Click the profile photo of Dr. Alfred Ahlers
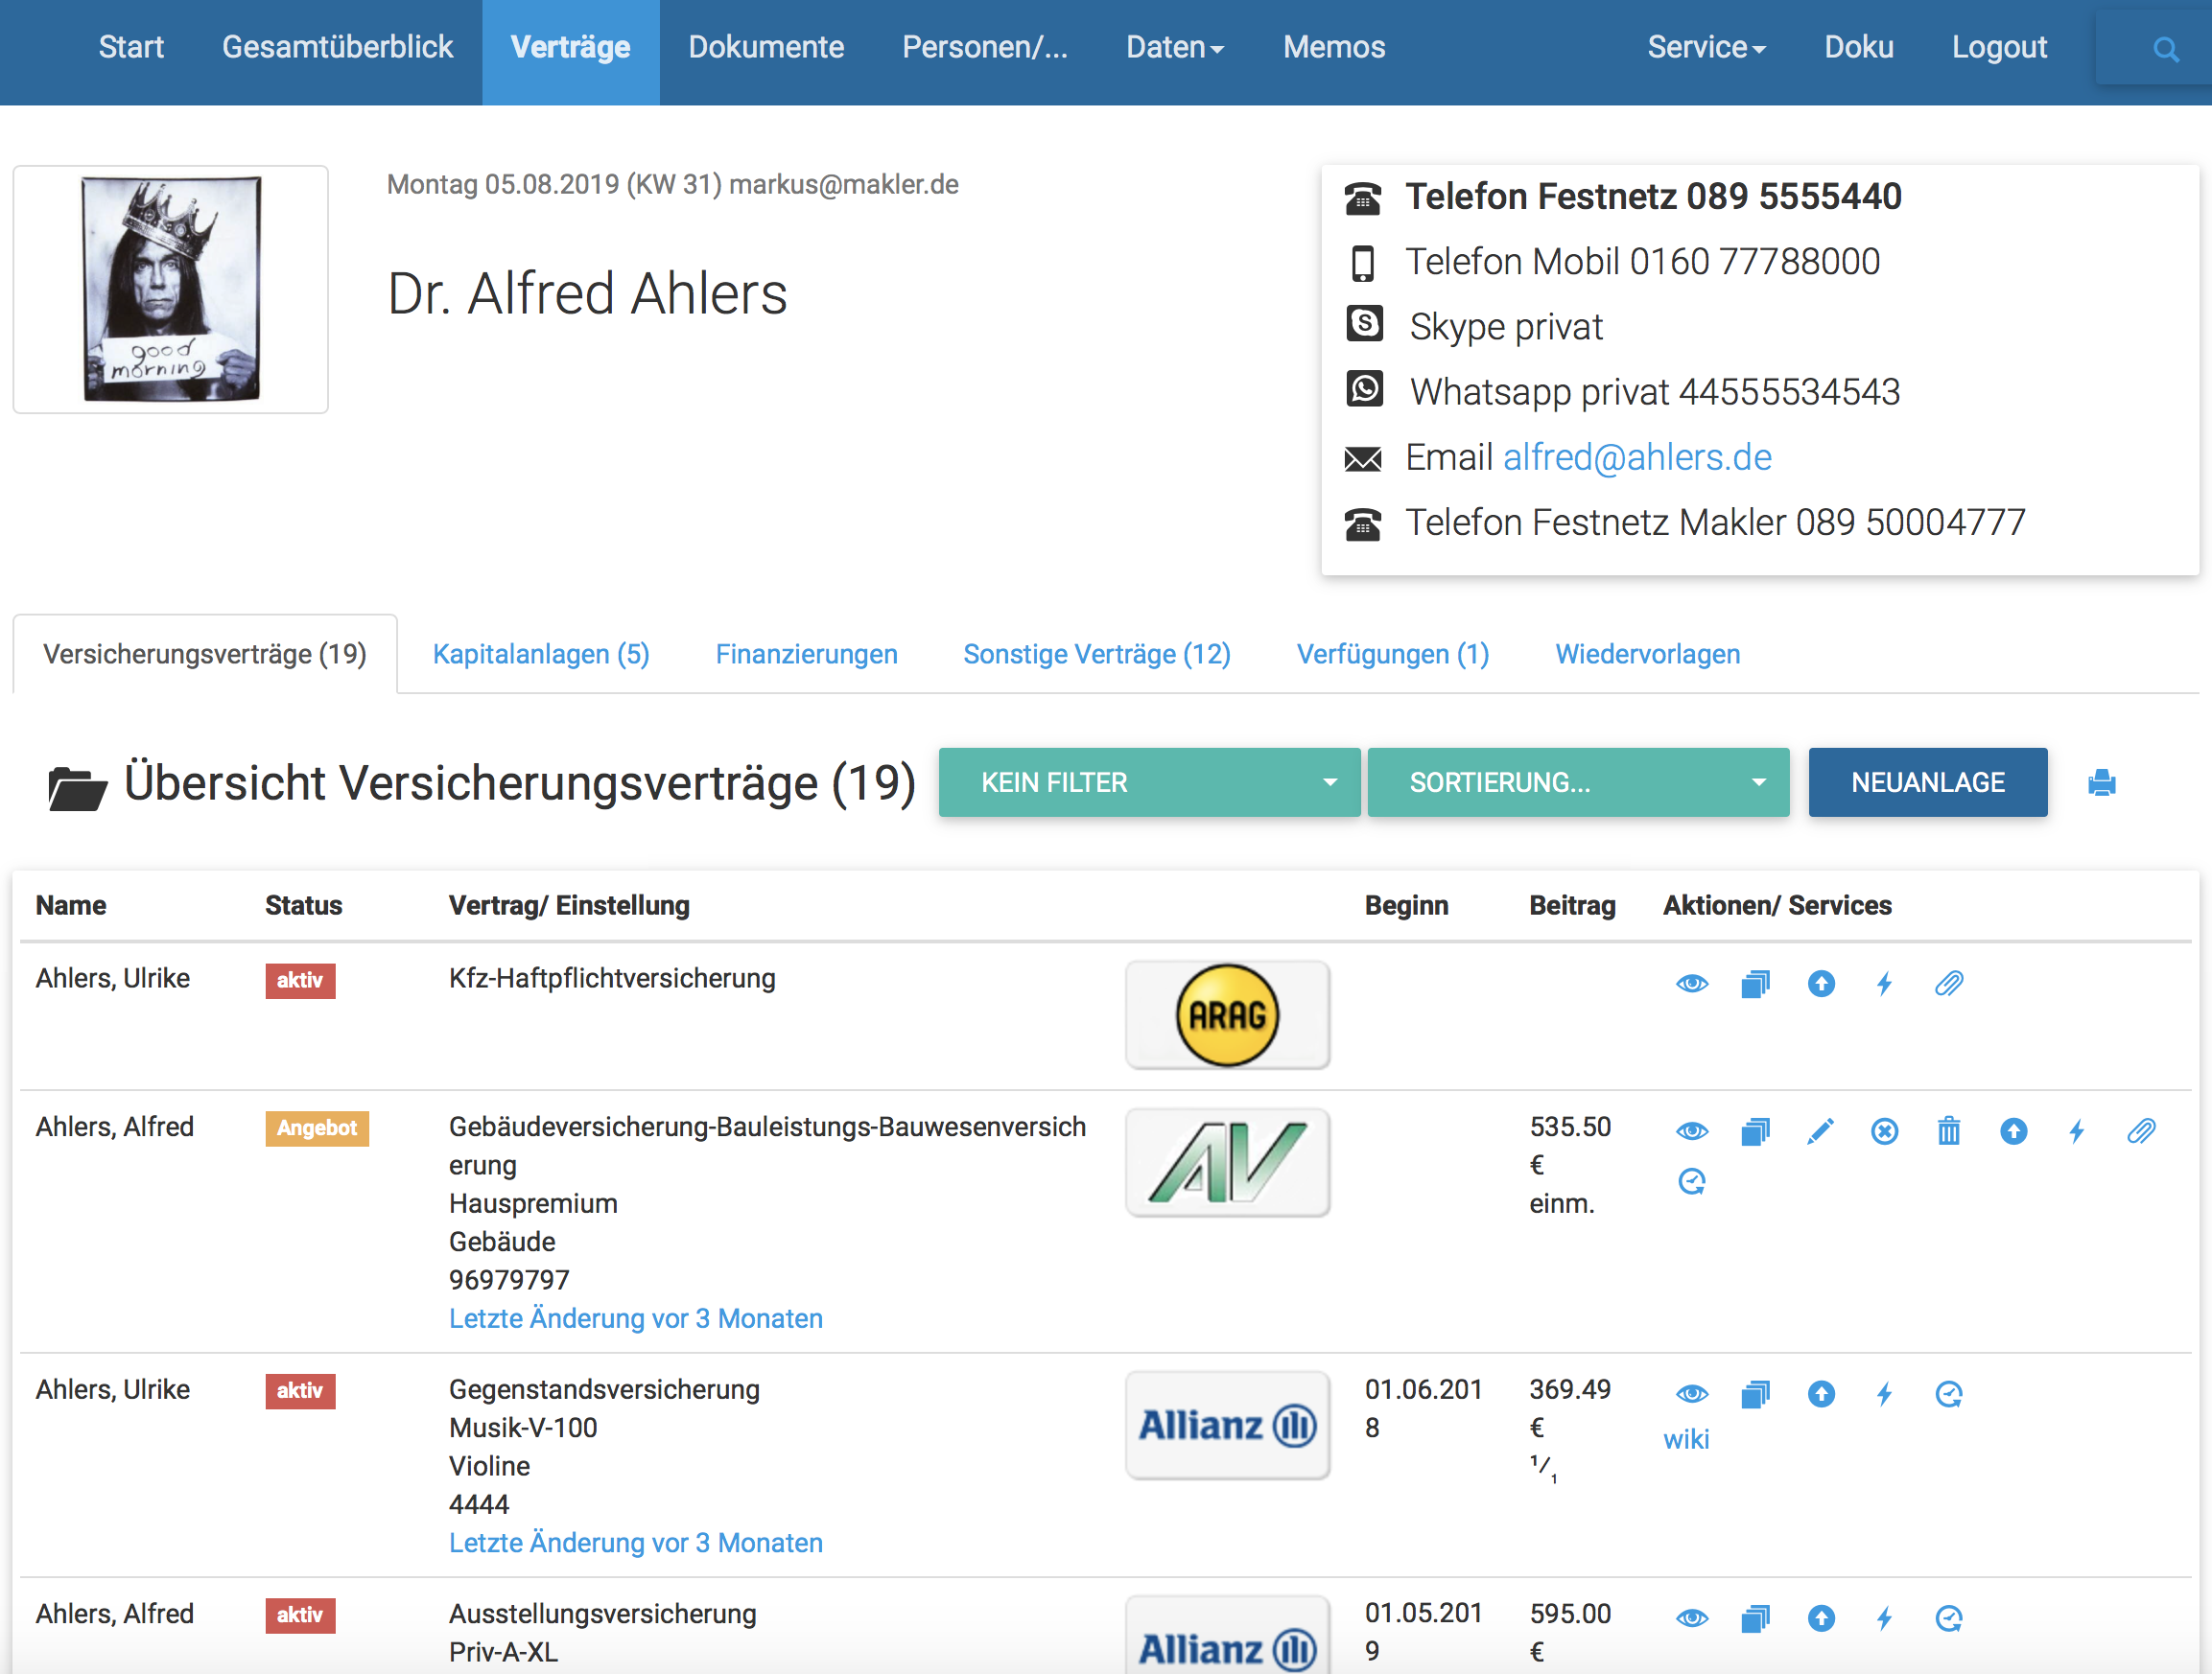The width and height of the screenshot is (2212, 1674). (x=171, y=289)
